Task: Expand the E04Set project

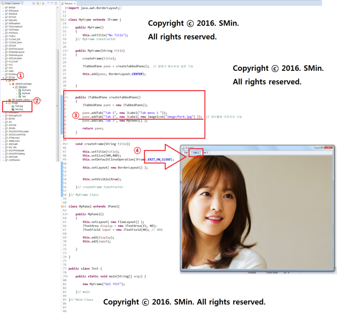Action: (3, 8)
